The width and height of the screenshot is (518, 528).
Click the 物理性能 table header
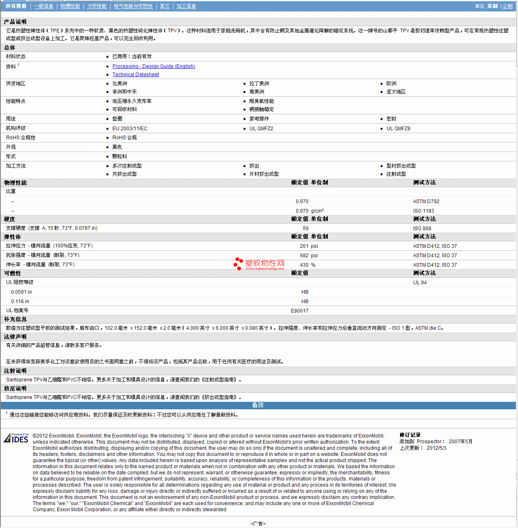pos(16,183)
